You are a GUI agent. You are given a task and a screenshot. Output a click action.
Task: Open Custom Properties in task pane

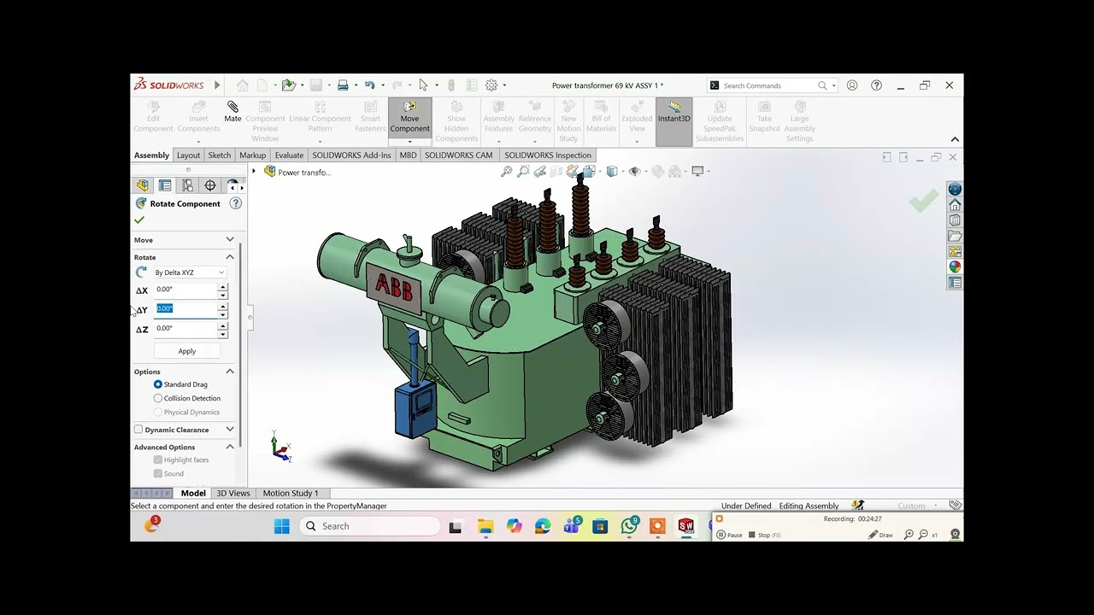tap(955, 282)
